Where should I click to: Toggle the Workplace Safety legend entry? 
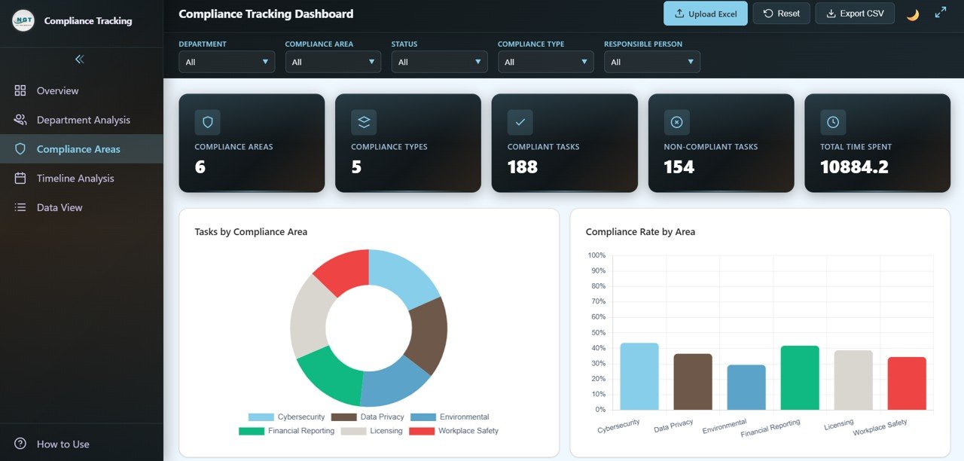pyautogui.click(x=453, y=431)
